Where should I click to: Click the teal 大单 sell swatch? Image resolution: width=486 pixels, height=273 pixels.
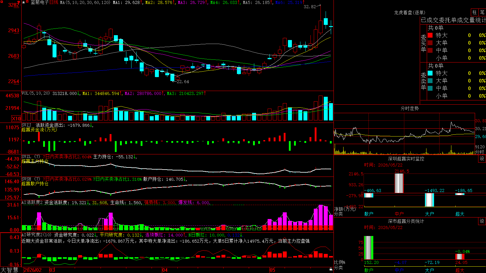[x=430, y=81]
